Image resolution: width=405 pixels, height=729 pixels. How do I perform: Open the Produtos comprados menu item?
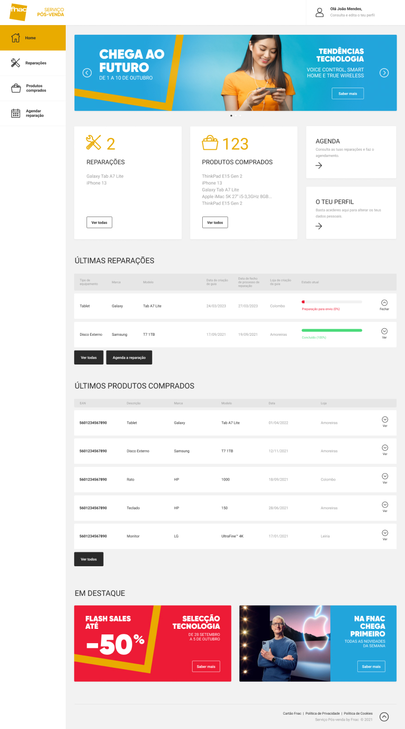[33, 88]
